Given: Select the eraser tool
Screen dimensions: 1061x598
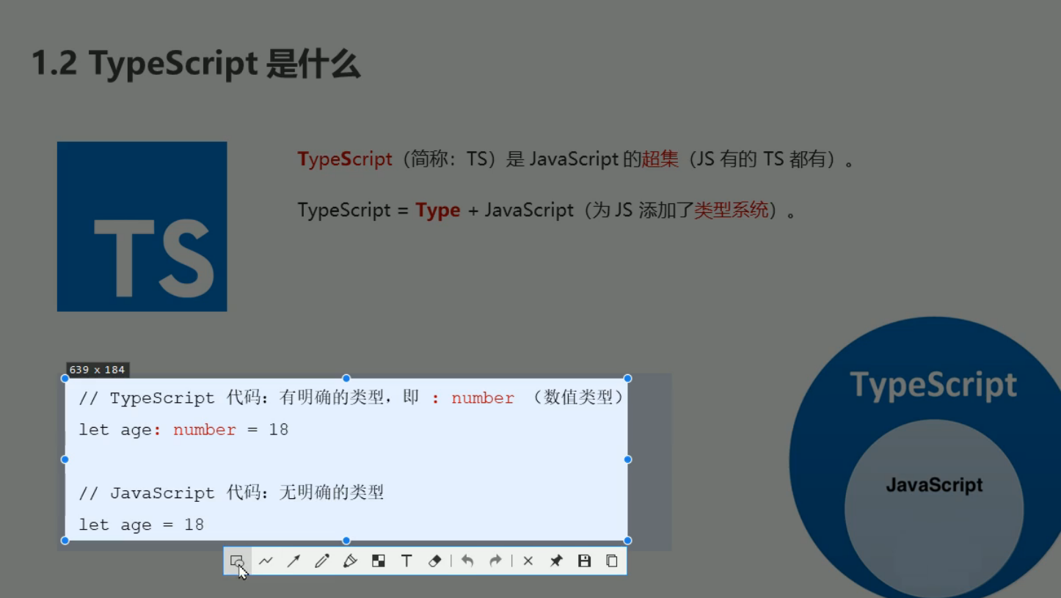Looking at the screenshot, I should 434,561.
